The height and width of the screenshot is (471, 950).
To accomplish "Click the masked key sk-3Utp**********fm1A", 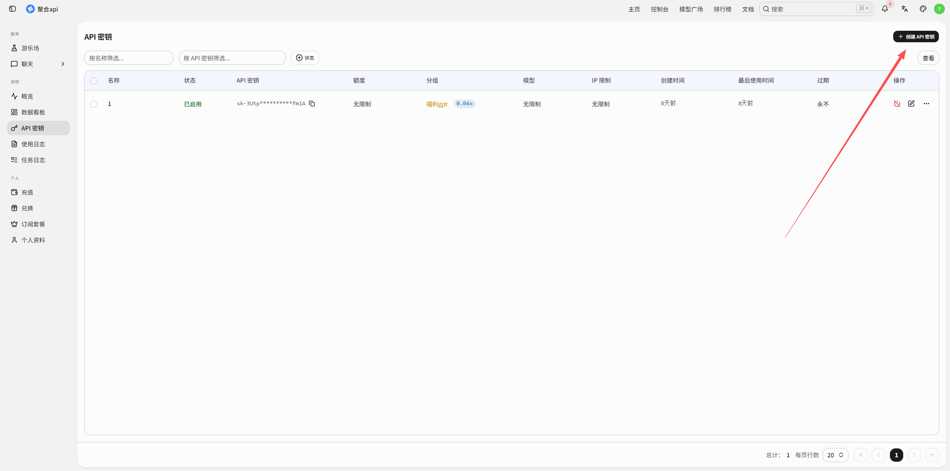I will click(x=271, y=103).
